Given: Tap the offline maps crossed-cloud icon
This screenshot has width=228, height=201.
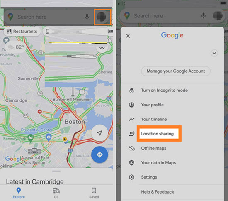Looking at the screenshot, I should [131, 148].
